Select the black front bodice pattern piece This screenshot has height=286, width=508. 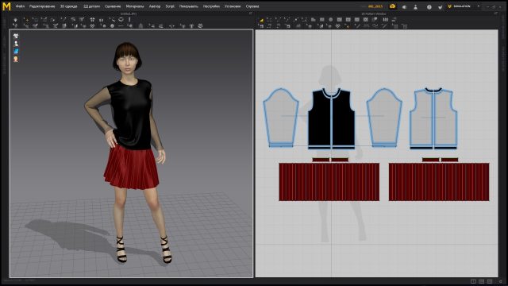[x=331, y=118]
